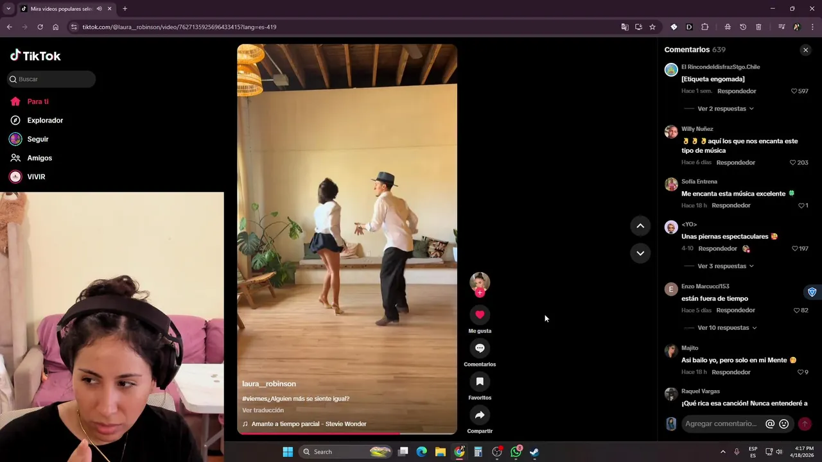Open the Amante a tiempo parcial sound link
Viewport: 822px width, 462px height.
[309, 424]
